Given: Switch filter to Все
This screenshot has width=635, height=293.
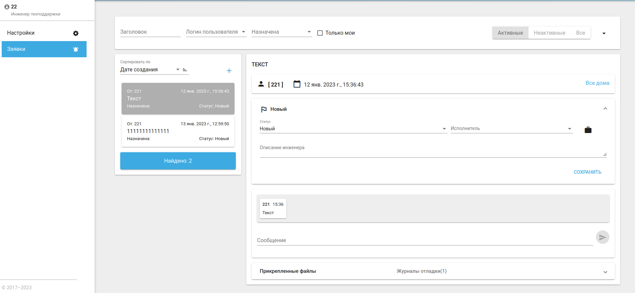Looking at the screenshot, I should point(580,33).
